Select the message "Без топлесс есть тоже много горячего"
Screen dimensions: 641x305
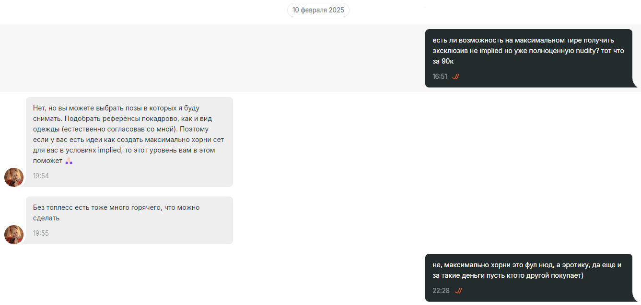click(x=129, y=220)
